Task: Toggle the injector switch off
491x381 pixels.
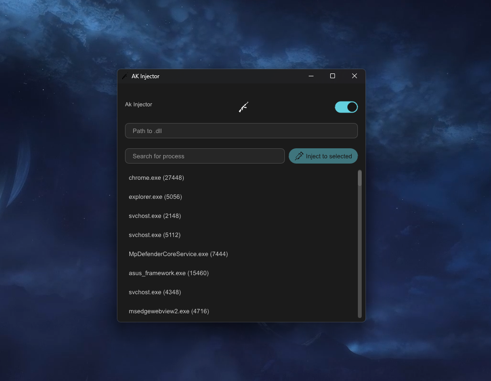Action: pyautogui.click(x=346, y=107)
